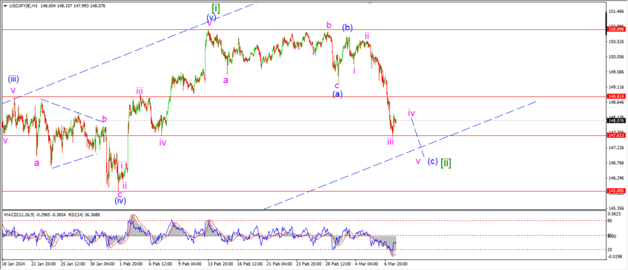Screen dimensions: 628x270
Task: Select the red 150.898 price level label
Action: point(616,29)
